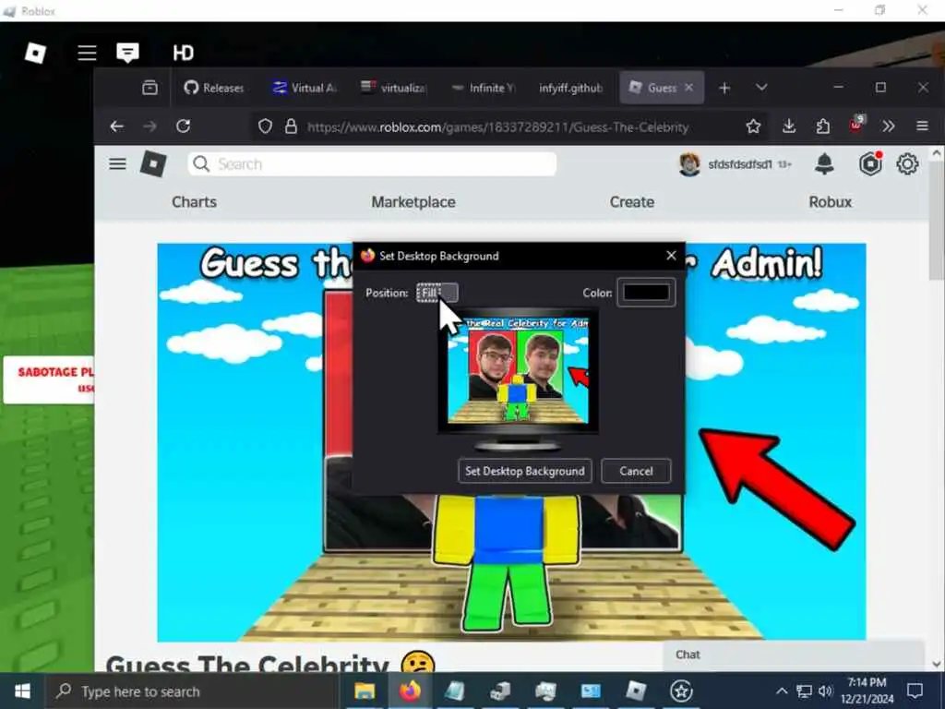Open the Roblox website side navigation menu
The width and height of the screenshot is (945, 709).
click(117, 164)
